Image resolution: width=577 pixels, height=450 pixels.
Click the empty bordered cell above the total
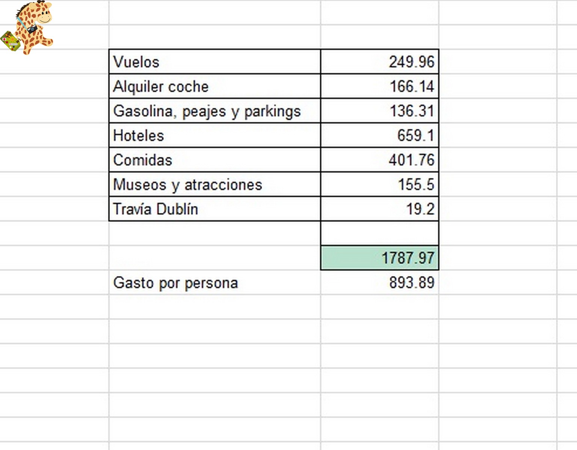(379, 233)
